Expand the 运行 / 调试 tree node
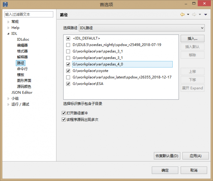213x181 pixels. 8,104
